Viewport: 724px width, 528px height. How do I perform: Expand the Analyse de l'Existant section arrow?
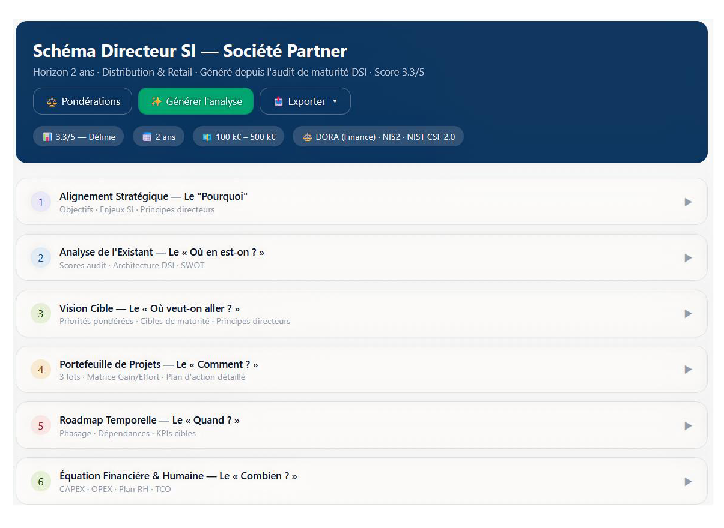click(x=688, y=258)
